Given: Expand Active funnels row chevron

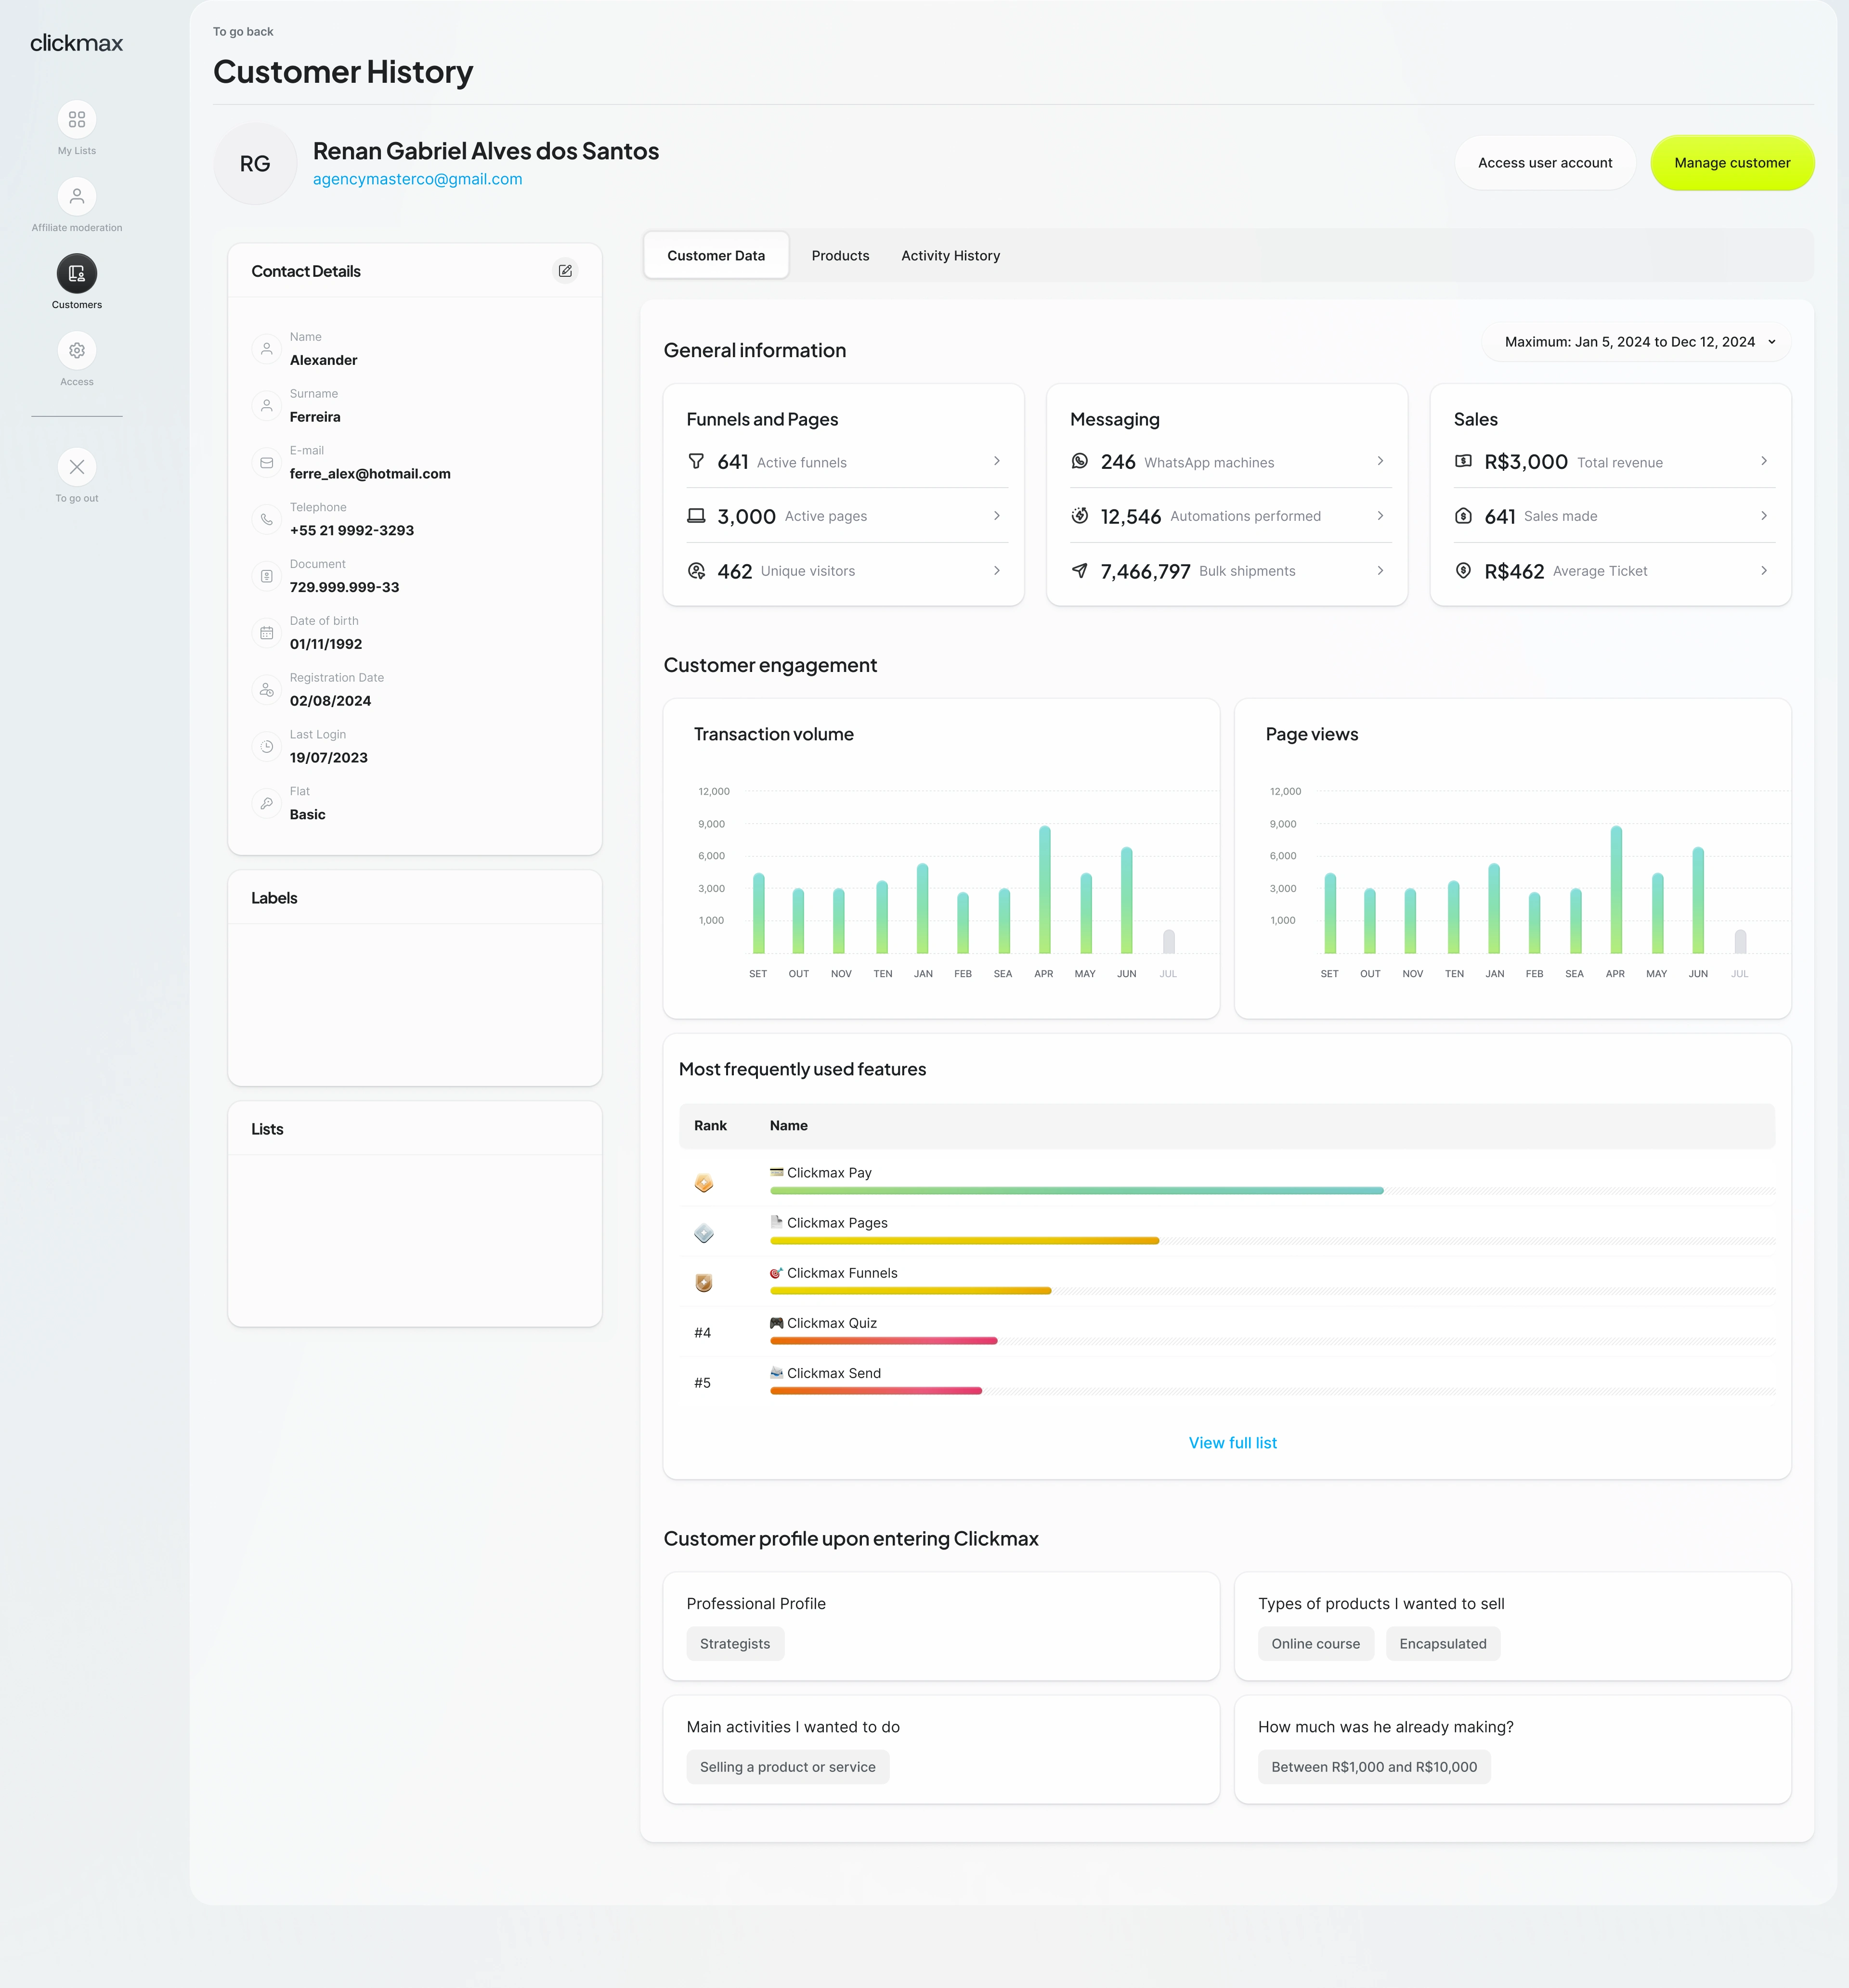Looking at the screenshot, I should pos(997,461).
